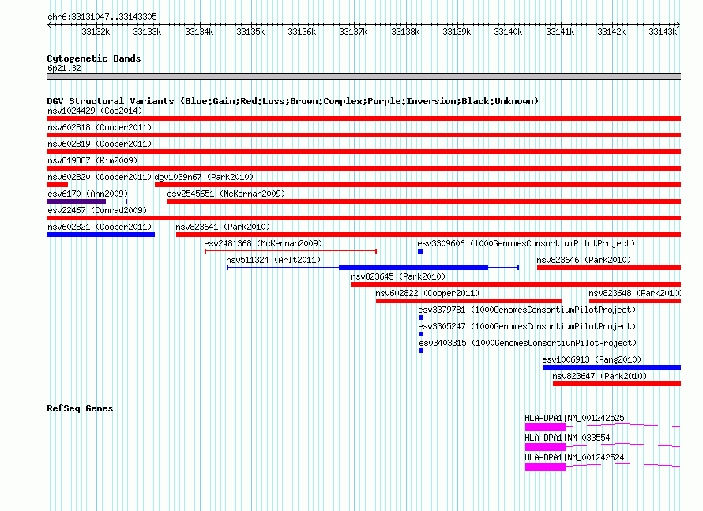Select the nsv602819 (Cooper2011) variant label
This screenshot has width=703, height=511.
tap(100, 144)
